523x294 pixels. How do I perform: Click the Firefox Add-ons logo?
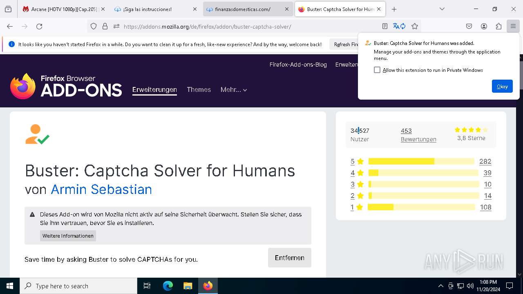click(66, 86)
